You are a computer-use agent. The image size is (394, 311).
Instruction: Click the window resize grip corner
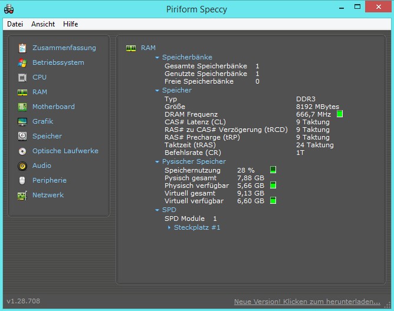pyautogui.click(x=389, y=305)
